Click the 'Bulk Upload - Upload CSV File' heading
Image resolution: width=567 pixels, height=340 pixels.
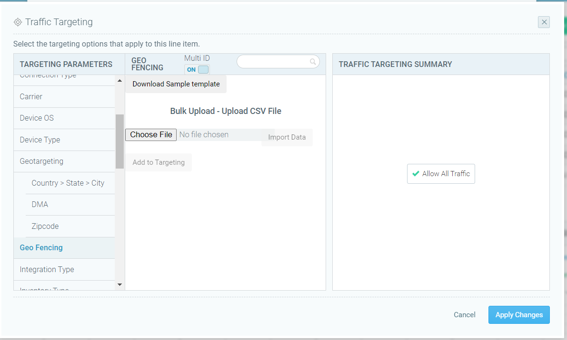point(226,111)
